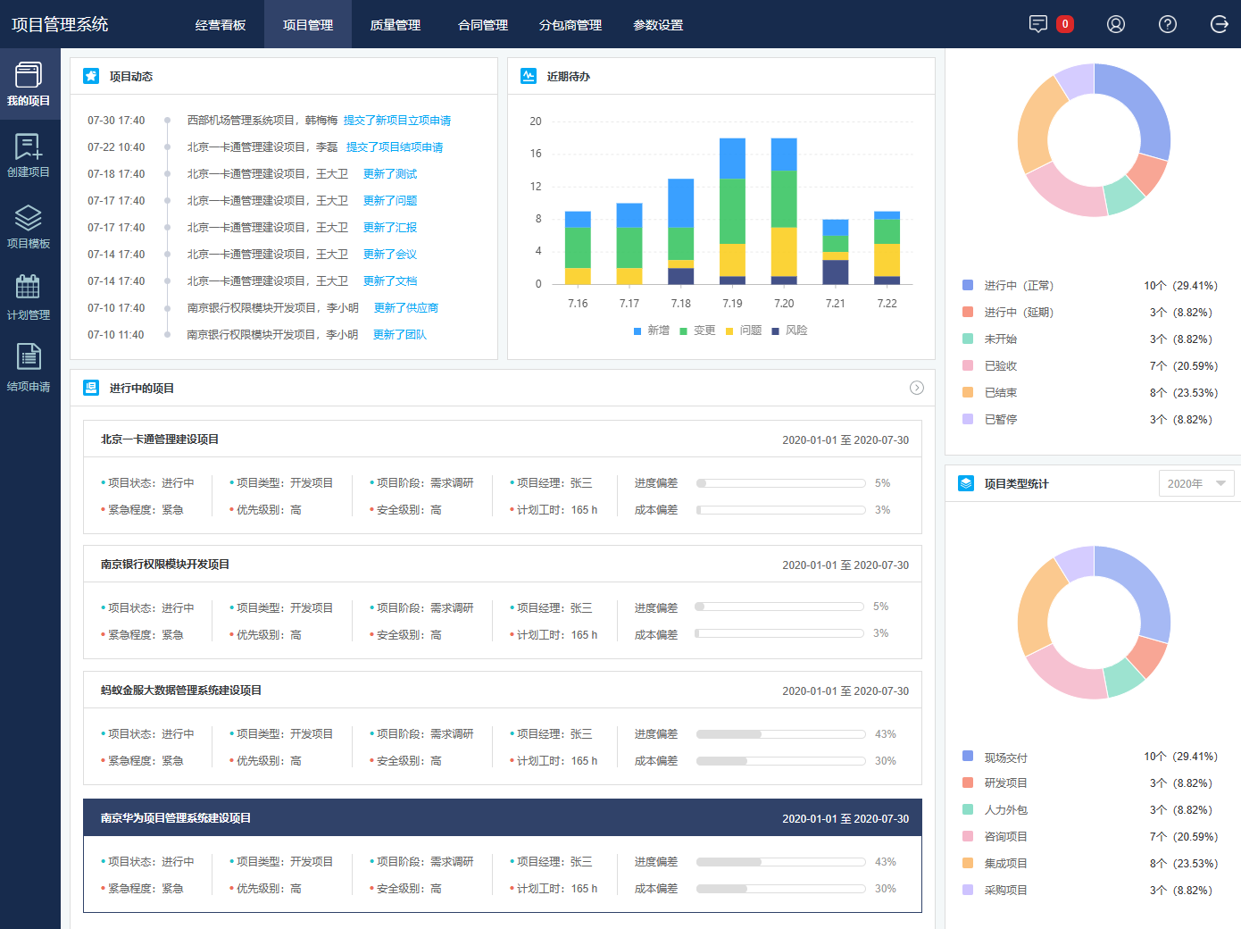Toggle 已验收 legend item

pyautogui.click(x=990, y=366)
